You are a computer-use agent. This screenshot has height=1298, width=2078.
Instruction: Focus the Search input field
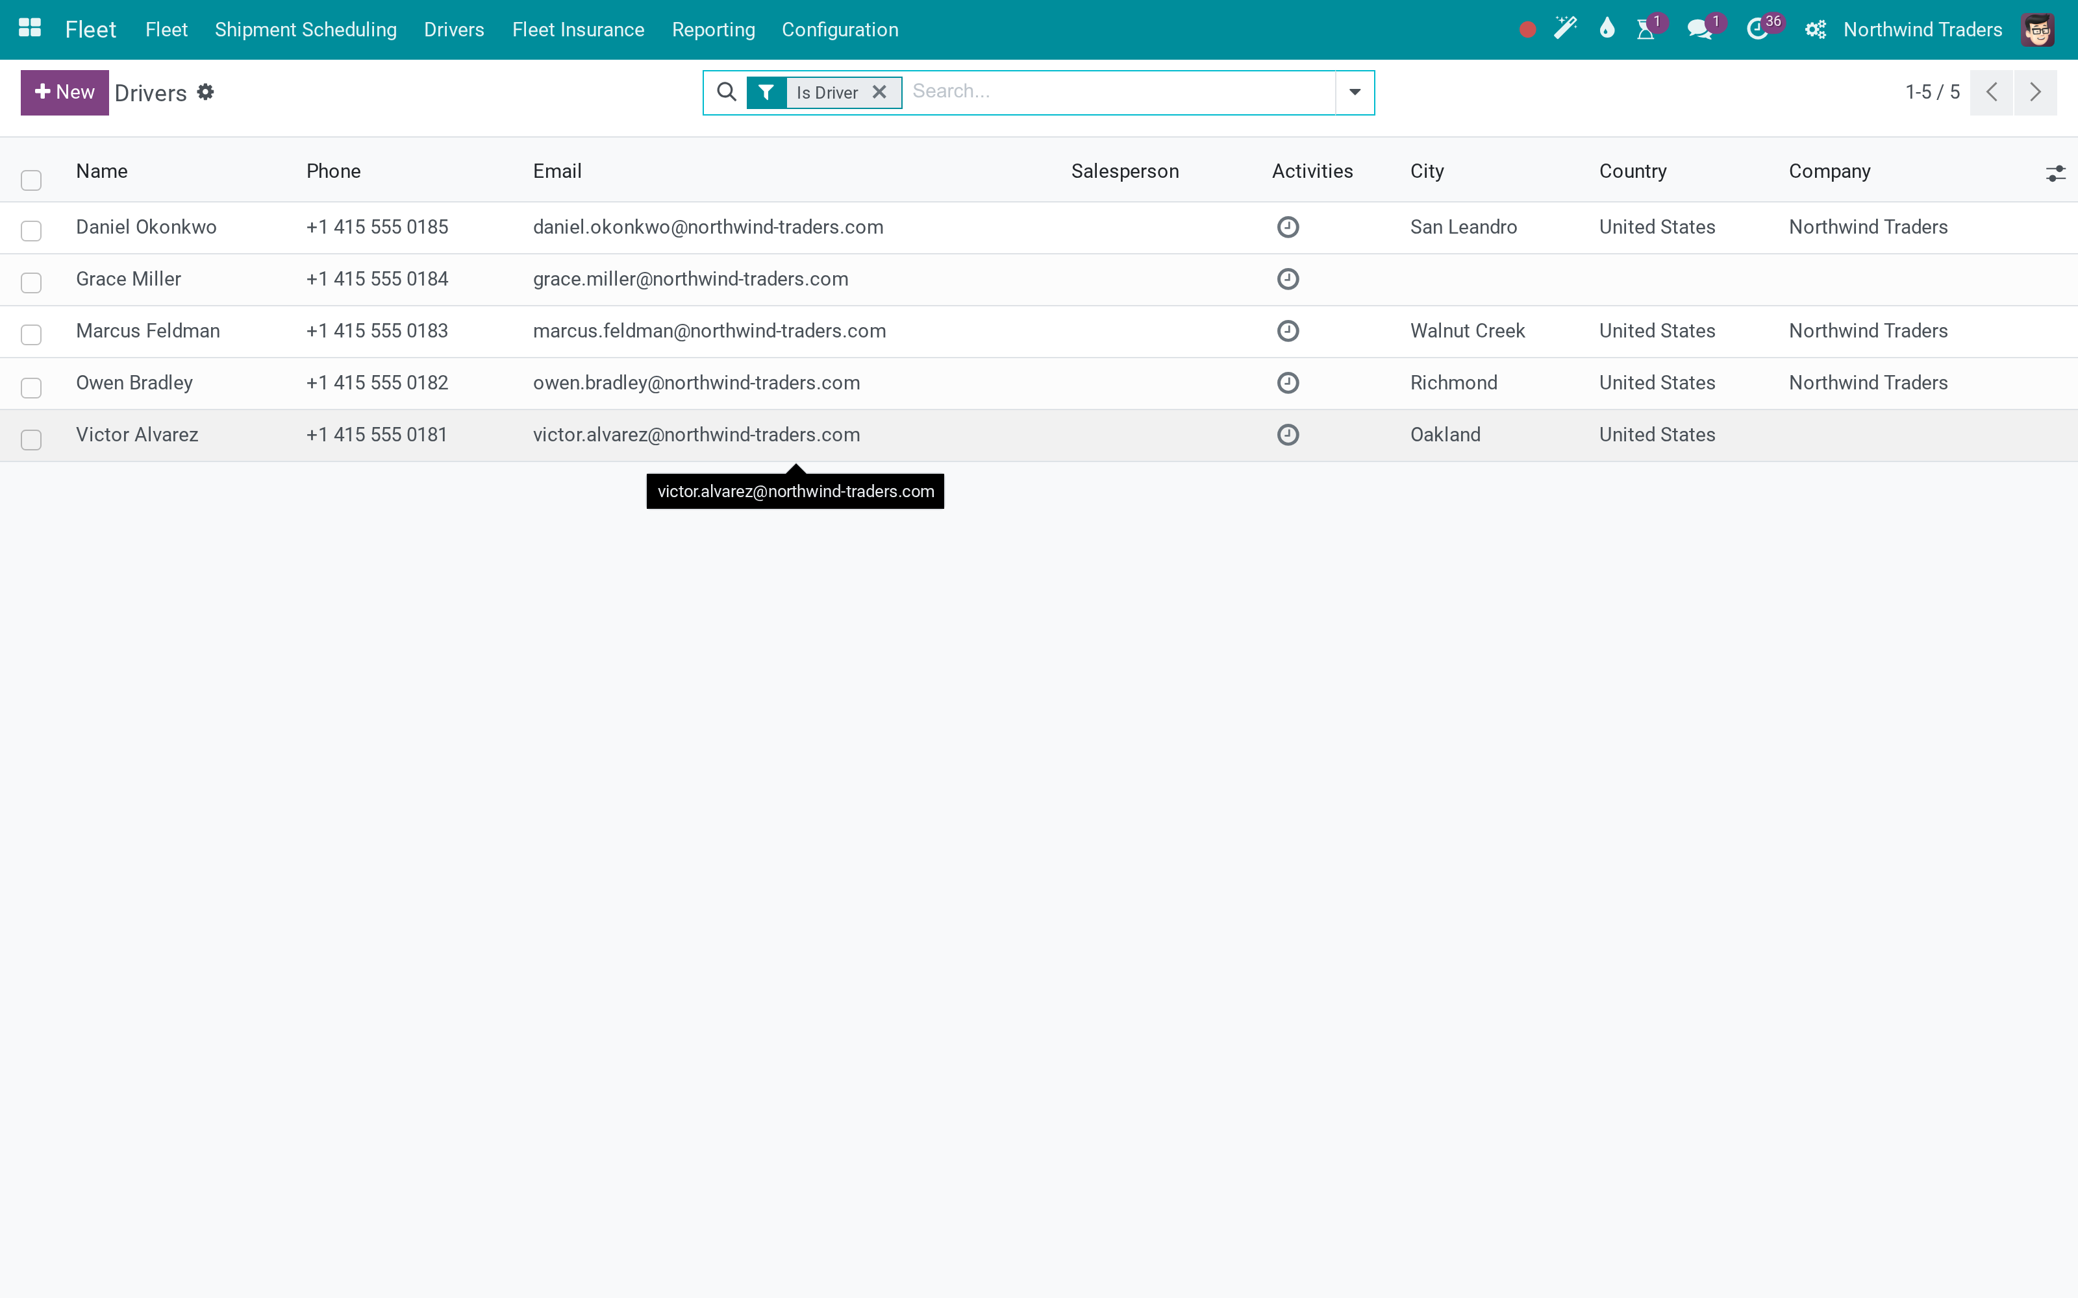coord(1120,92)
